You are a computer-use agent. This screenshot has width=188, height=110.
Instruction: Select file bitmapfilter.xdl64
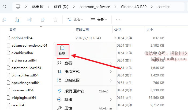[25, 75]
